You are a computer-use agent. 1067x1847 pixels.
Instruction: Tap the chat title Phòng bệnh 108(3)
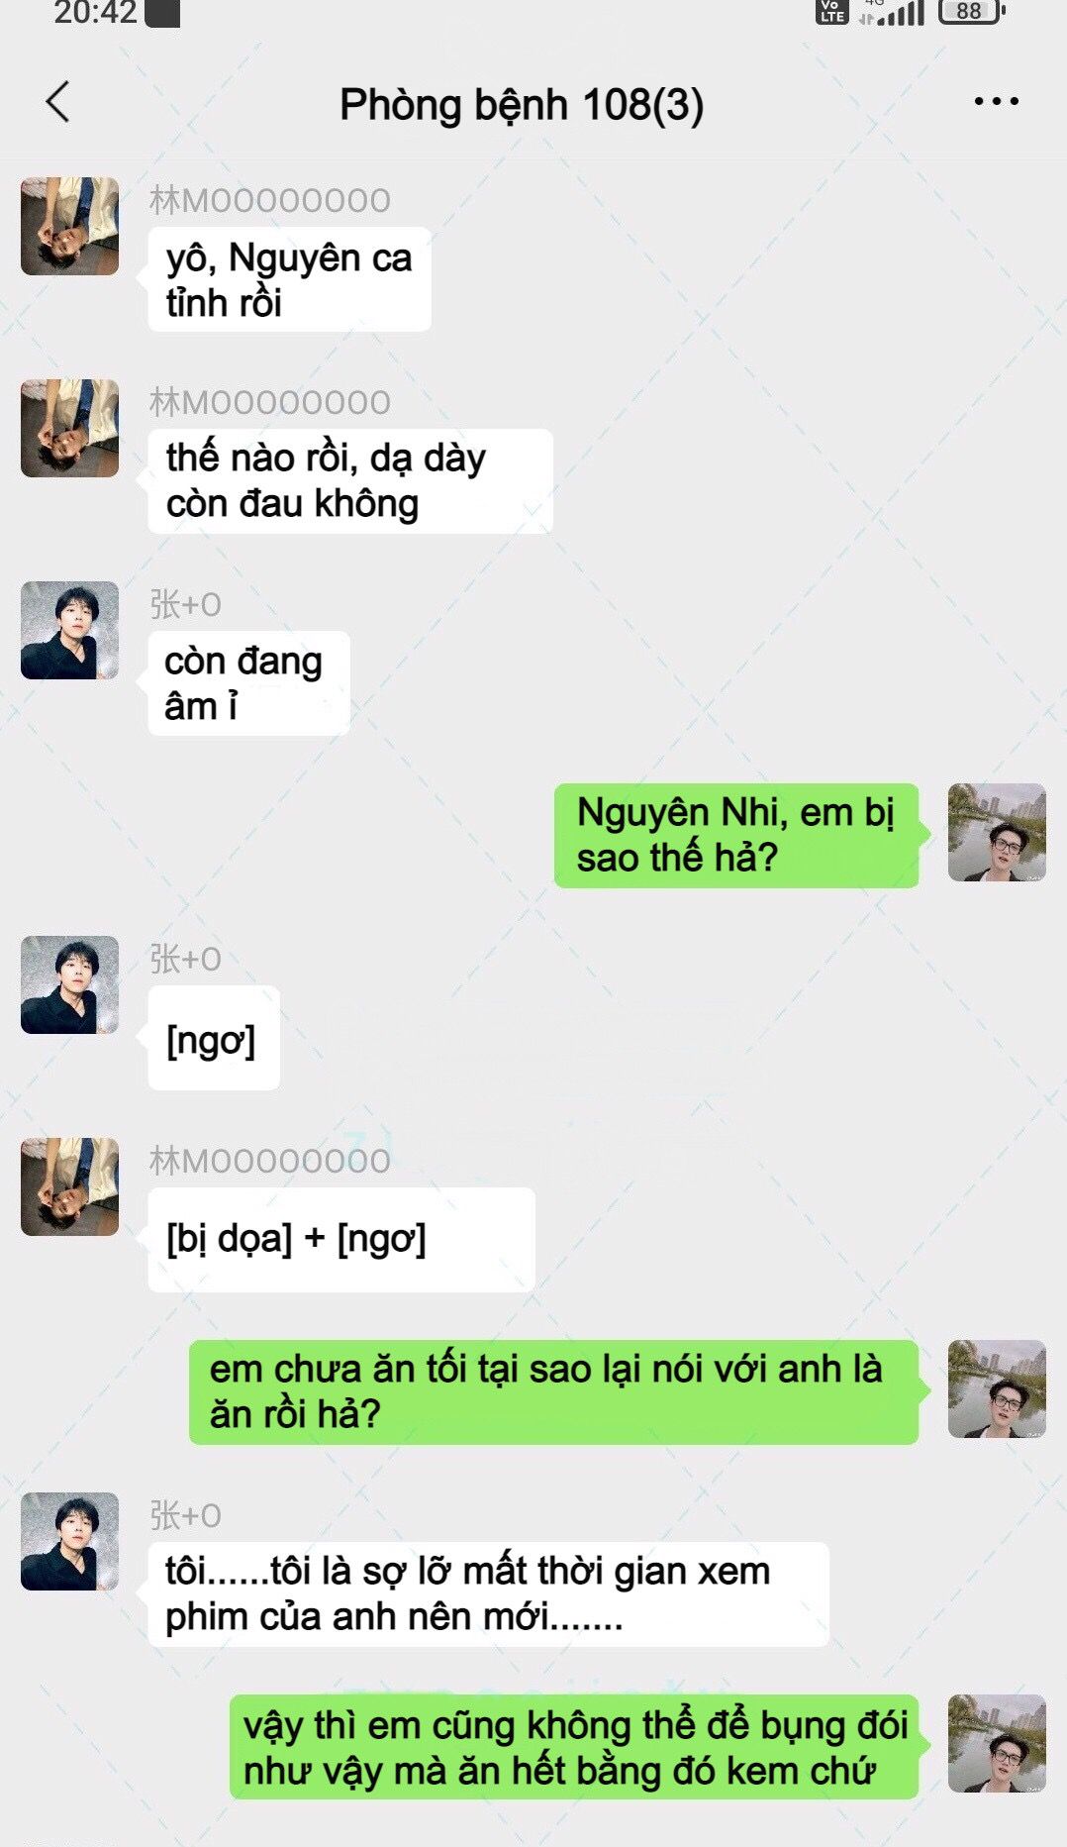(x=522, y=105)
